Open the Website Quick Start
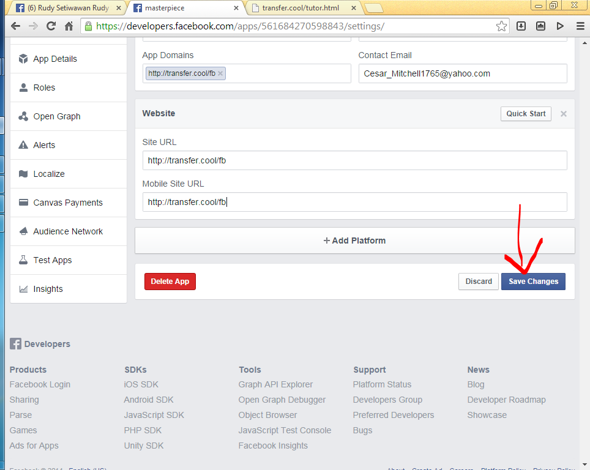 [x=526, y=114]
